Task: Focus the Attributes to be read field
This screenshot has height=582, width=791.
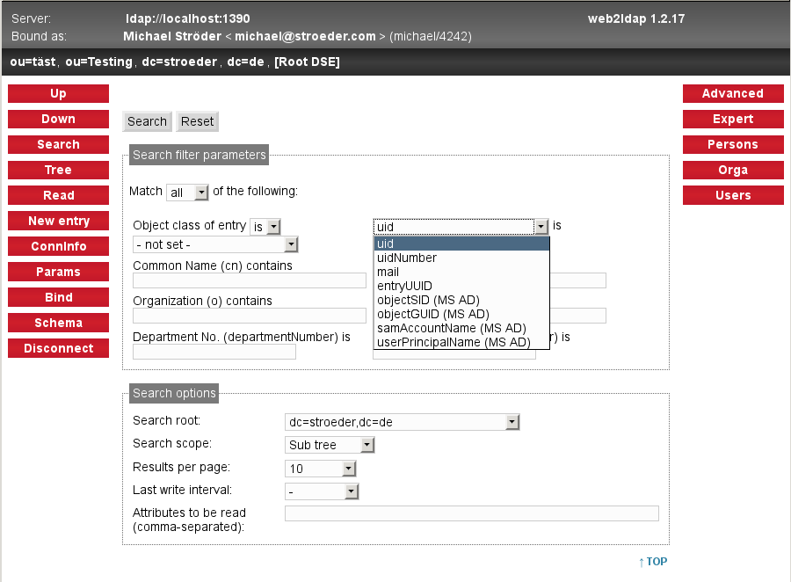Action: pyautogui.click(x=471, y=513)
